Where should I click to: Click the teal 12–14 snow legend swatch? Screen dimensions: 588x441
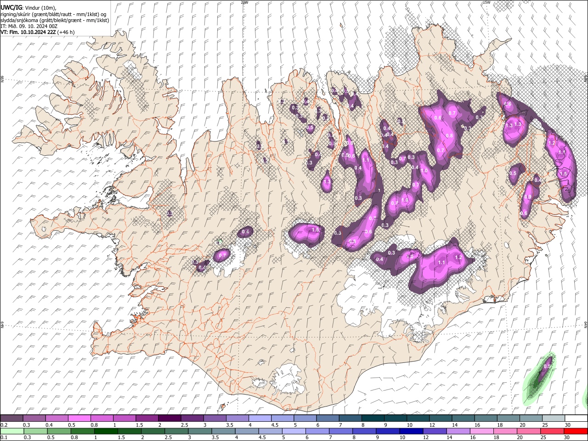click(x=441, y=418)
